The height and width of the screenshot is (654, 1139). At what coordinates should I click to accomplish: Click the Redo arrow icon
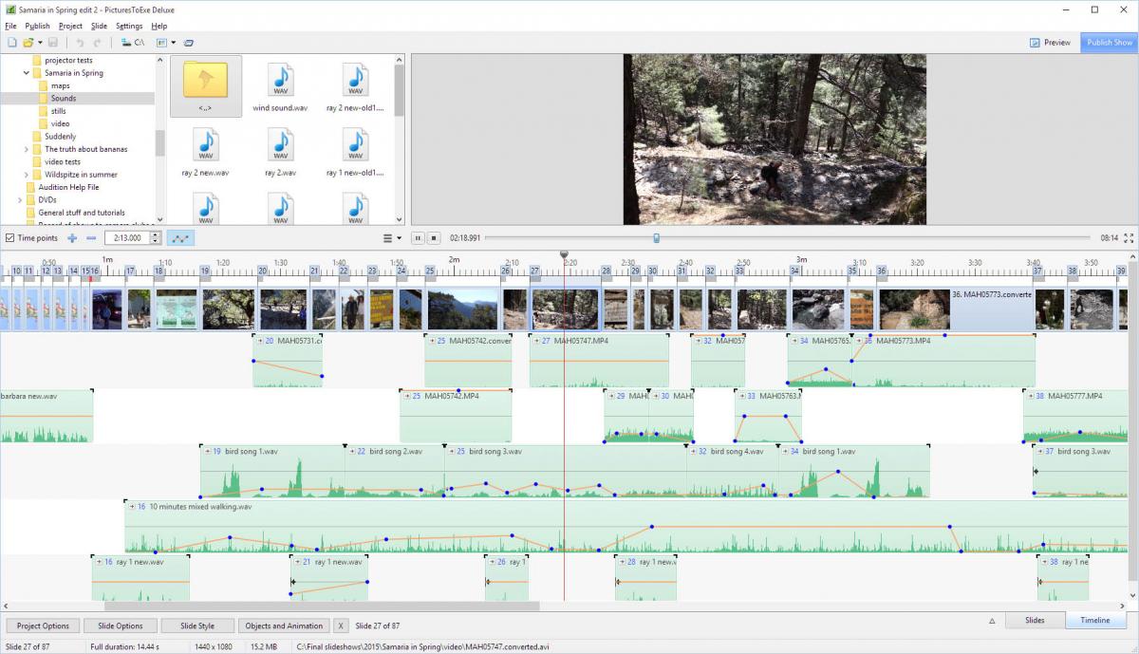(97, 43)
